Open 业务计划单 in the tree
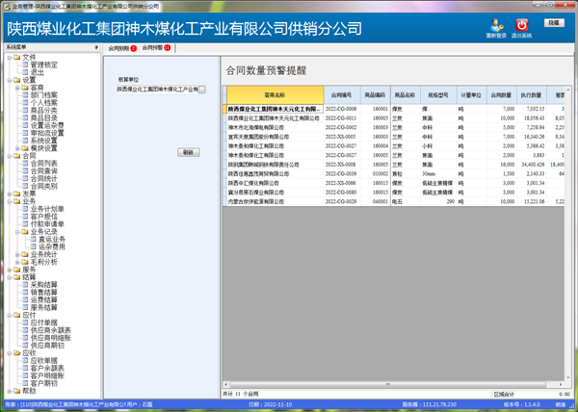578x412 pixels. point(46,208)
